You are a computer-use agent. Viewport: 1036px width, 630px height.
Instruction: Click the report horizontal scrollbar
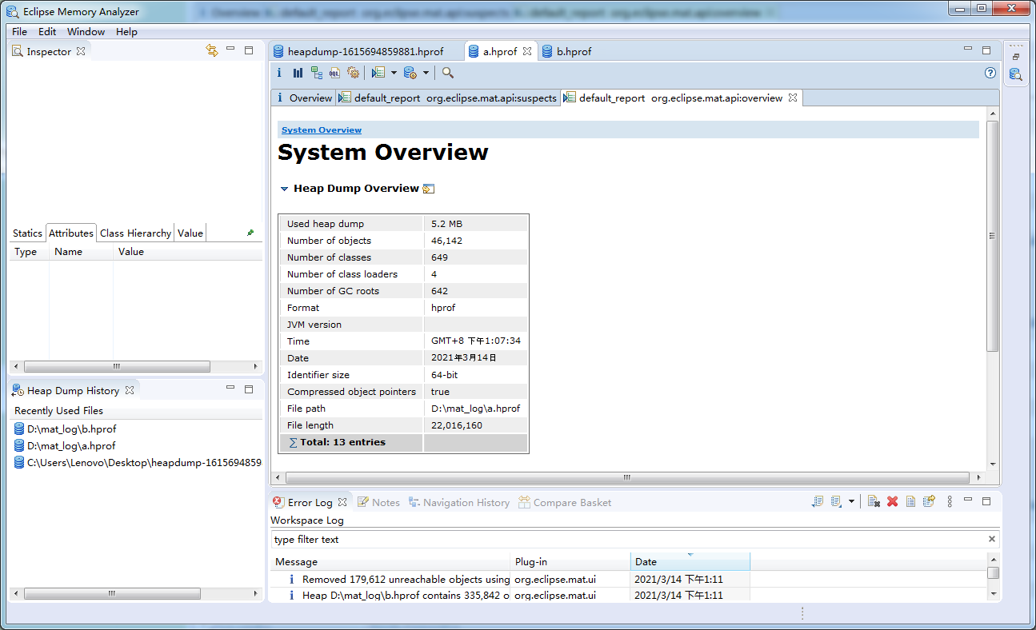coord(628,477)
